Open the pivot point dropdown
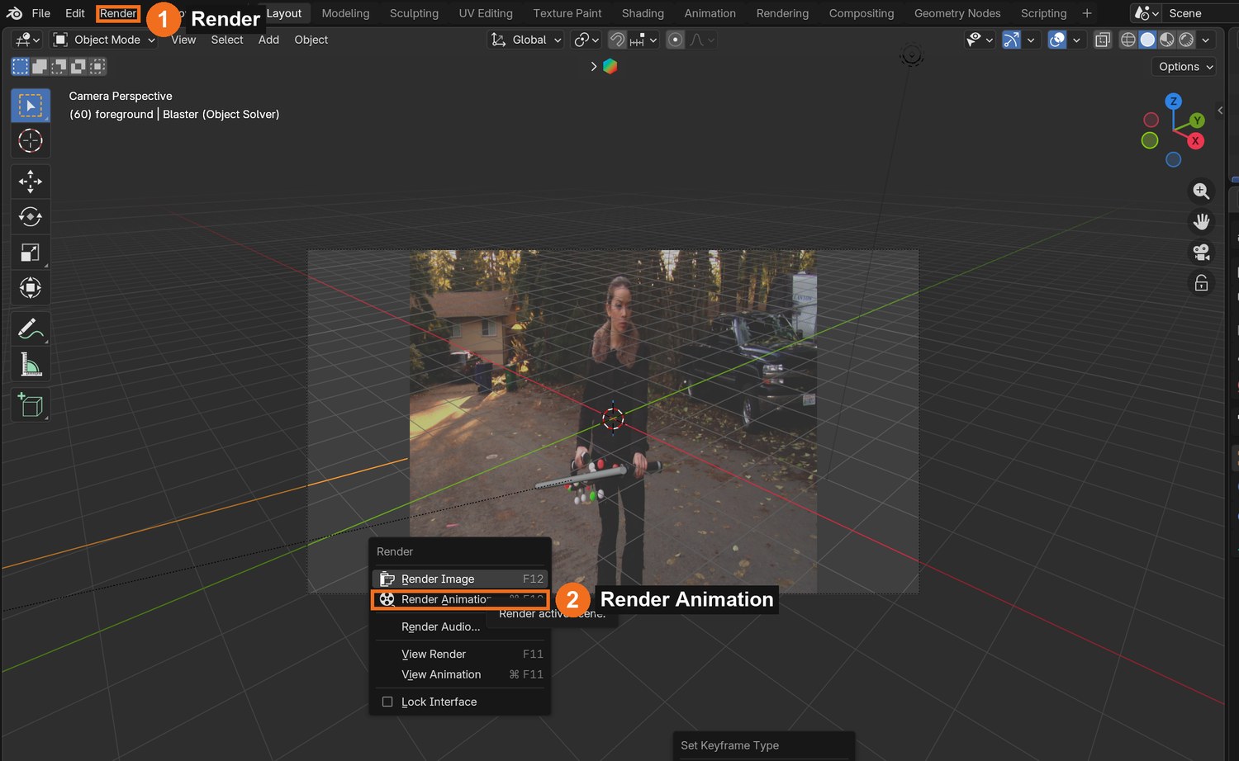The width and height of the screenshot is (1239, 761). click(x=586, y=40)
